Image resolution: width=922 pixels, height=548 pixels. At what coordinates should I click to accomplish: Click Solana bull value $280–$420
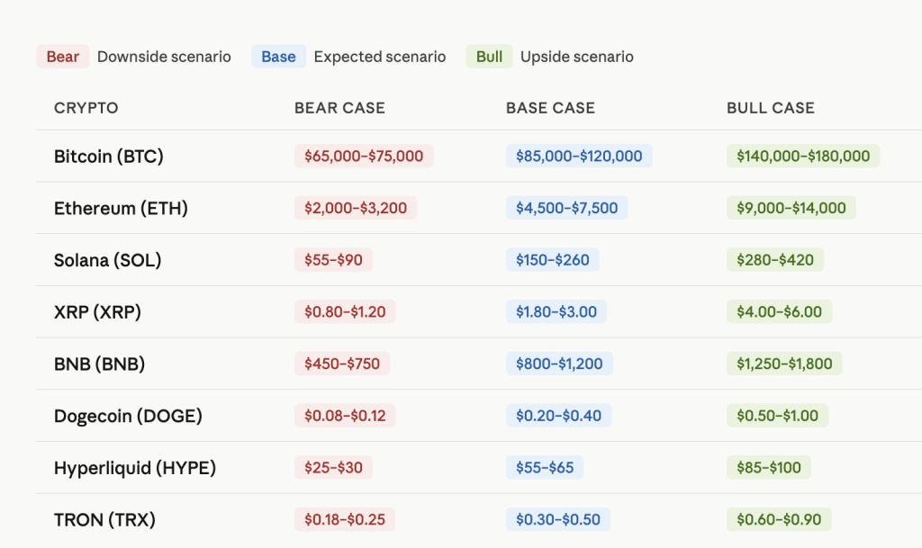[x=775, y=260]
